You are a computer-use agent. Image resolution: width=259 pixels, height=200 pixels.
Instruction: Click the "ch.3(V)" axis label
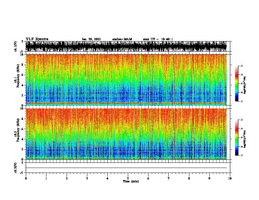click(x=16, y=168)
